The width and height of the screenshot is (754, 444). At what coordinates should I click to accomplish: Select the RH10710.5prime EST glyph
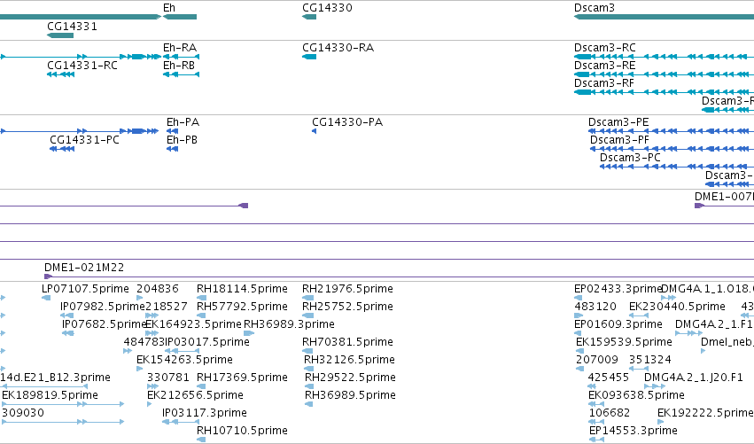(x=201, y=440)
